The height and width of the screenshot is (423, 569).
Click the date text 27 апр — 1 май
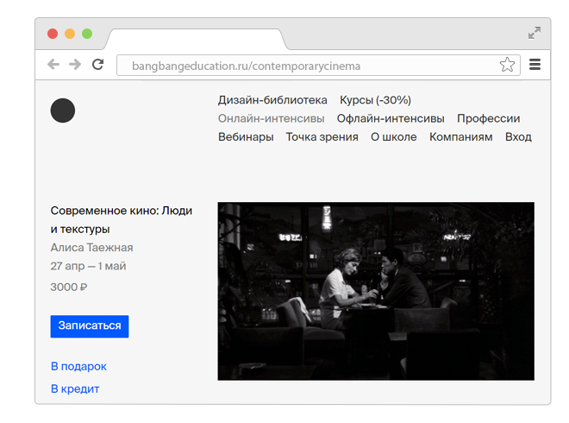[88, 266]
